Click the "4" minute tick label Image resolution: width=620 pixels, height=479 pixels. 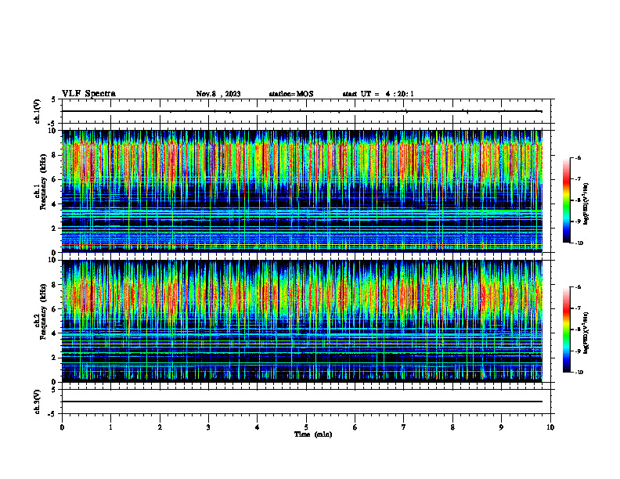pos(258,427)
